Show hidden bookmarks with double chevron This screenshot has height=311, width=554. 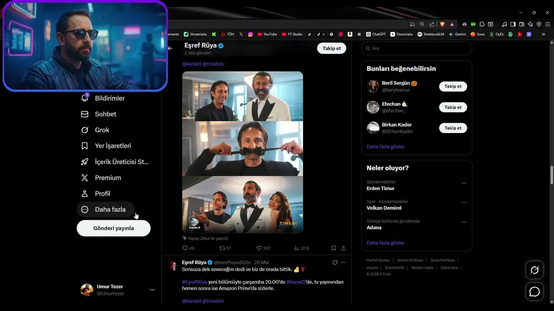(544, 34)
